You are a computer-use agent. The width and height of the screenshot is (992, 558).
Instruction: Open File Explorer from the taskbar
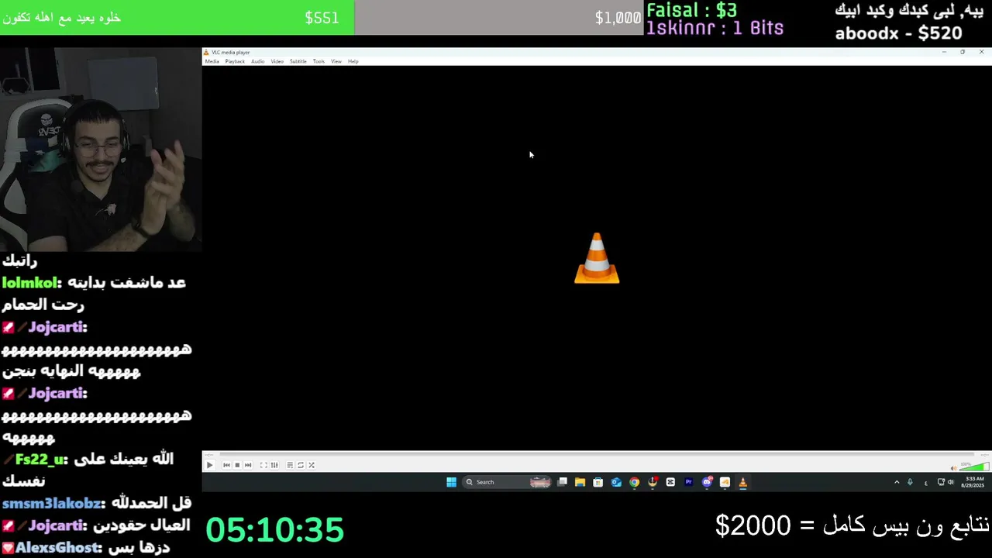[x=580, y=482]
